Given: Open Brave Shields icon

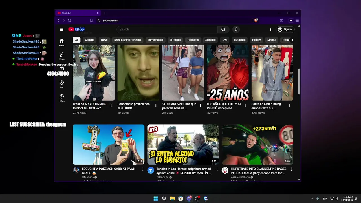Looking at the screenshot, I should click(x=256, y=20).
